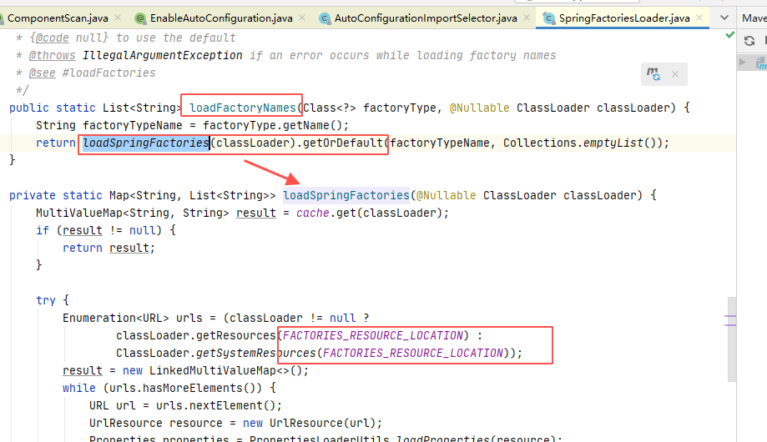Click getOrDefault in the return statement
This screenshot has height=442, width=767.
[x=342, y=143]
